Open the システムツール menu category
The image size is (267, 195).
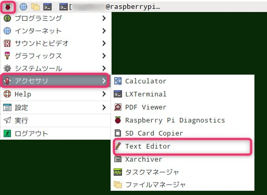tap(55, 68)
